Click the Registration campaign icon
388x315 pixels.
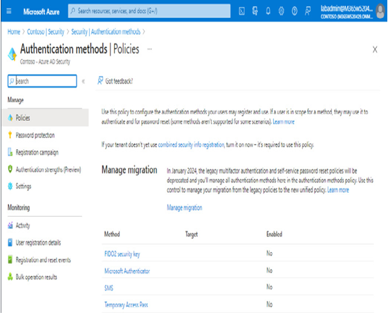[x=10, y=152]
